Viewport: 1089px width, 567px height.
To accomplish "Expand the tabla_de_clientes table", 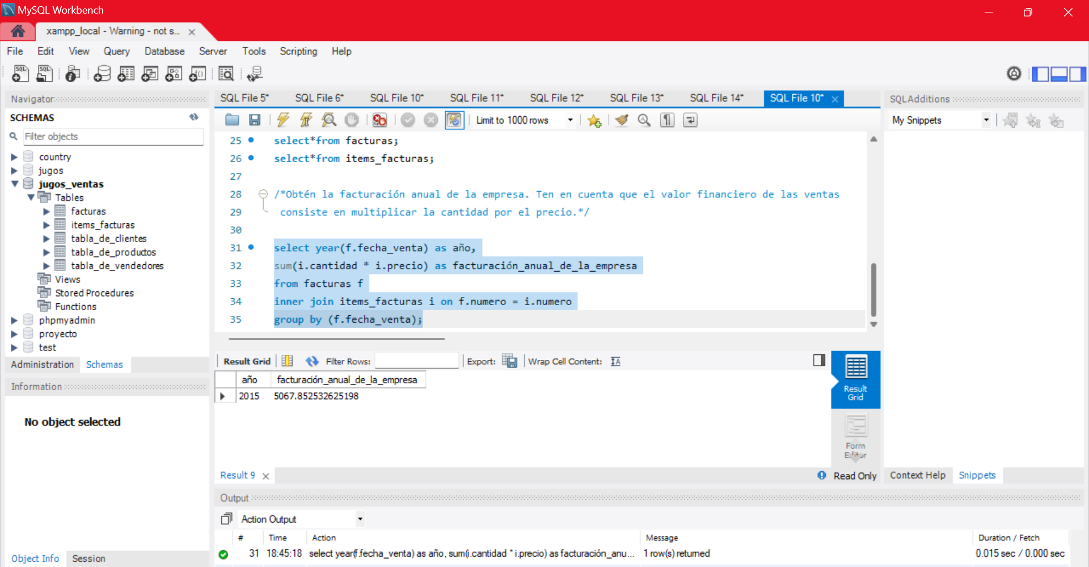I will click(47, 239).
